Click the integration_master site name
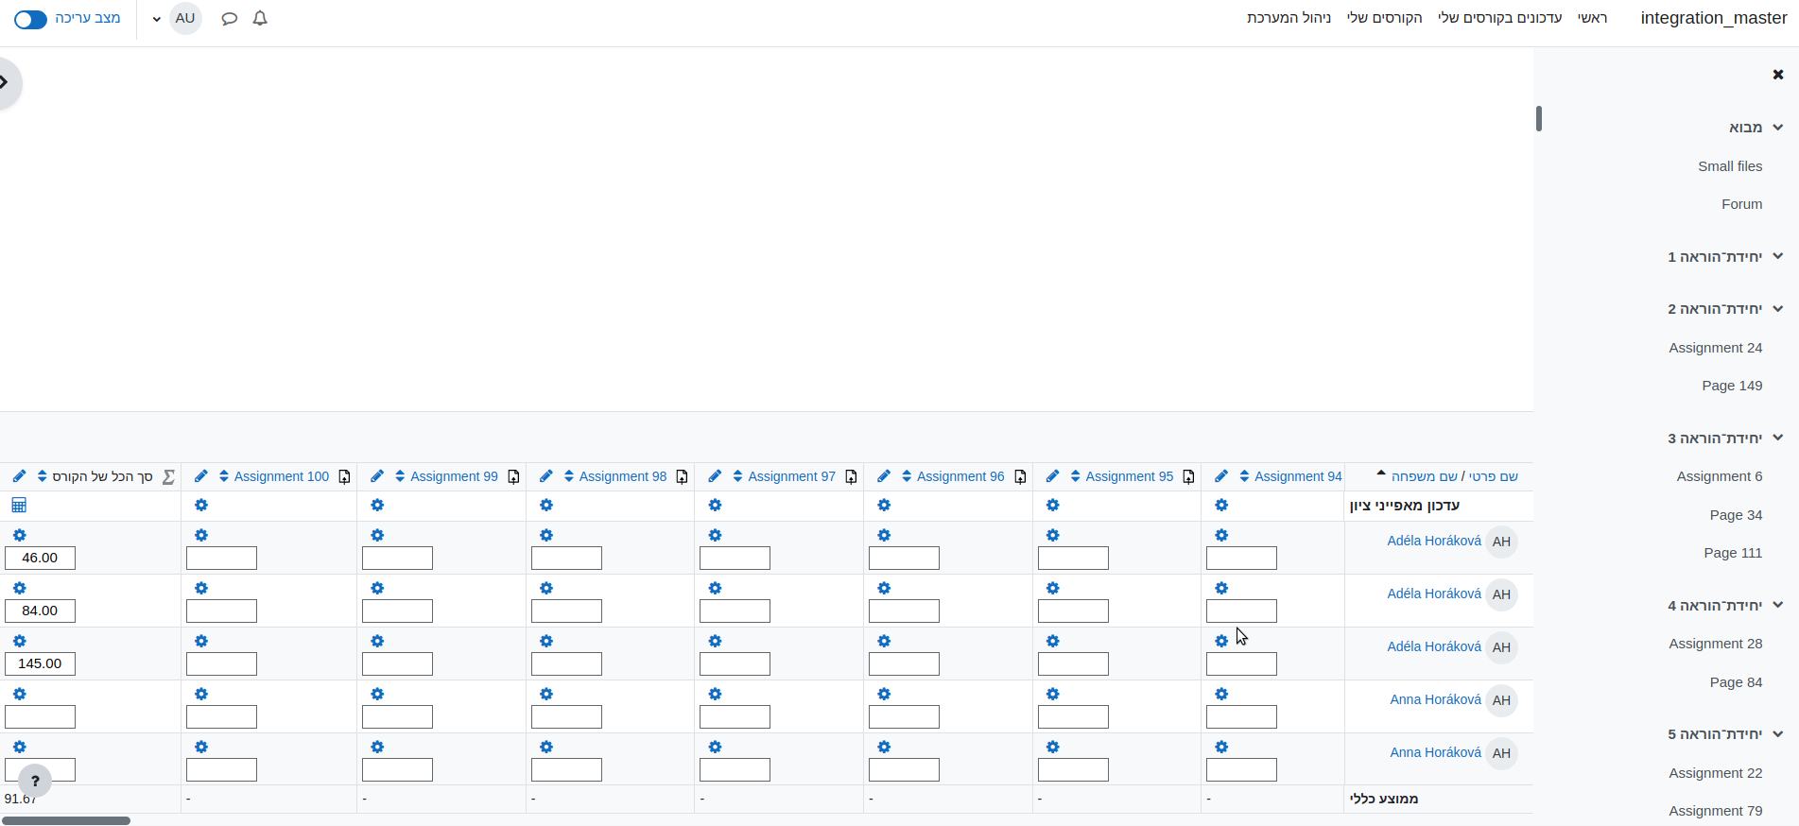Screen dimensions: 1799x826 point(1714,18)
